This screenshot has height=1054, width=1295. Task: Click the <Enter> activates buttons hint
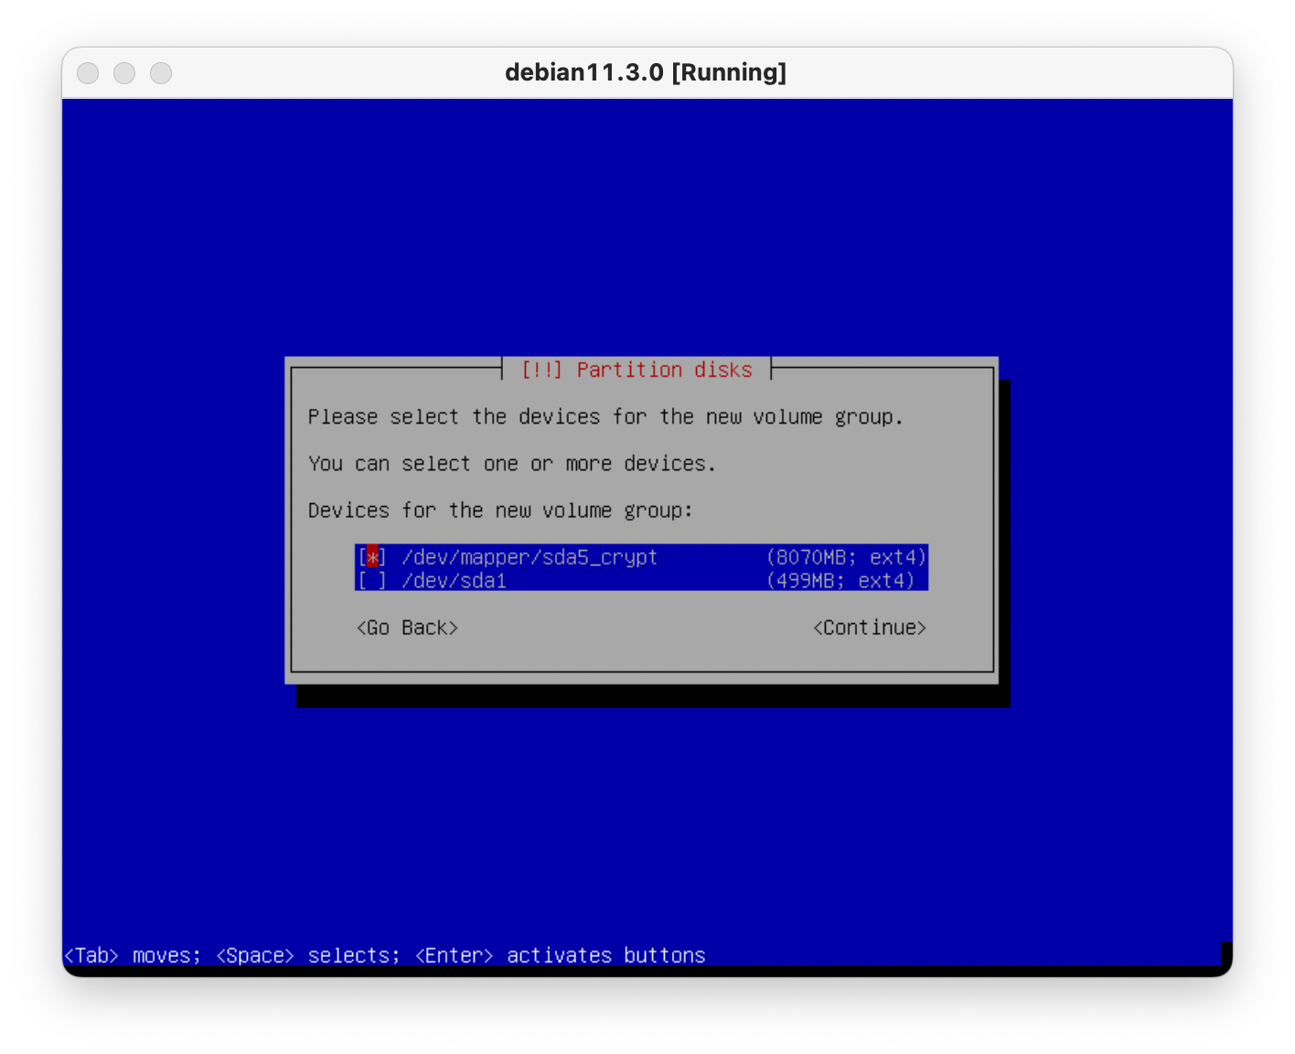coord(560,955)
